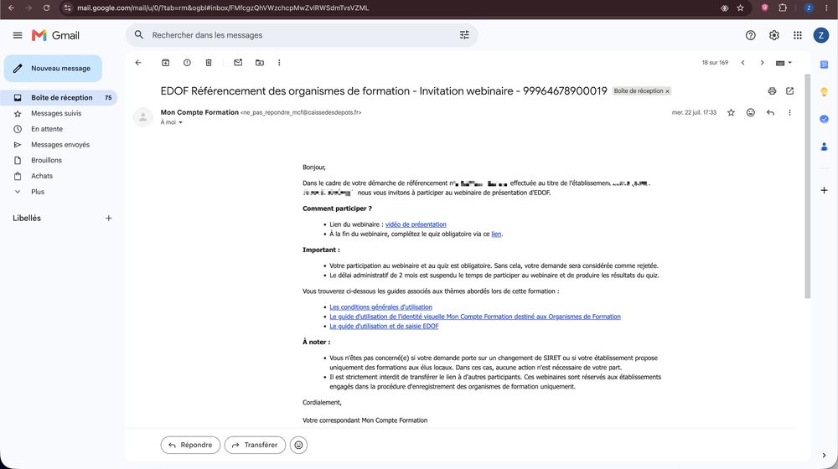Go back to inbox with arrow
This screenshot has width=838, height=469.
coord(138,63)
